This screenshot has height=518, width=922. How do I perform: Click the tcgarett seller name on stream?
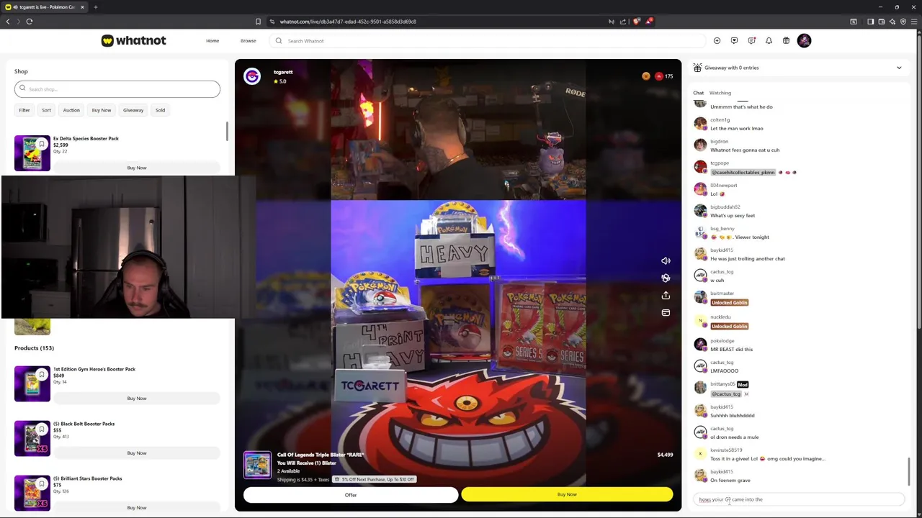283,72
